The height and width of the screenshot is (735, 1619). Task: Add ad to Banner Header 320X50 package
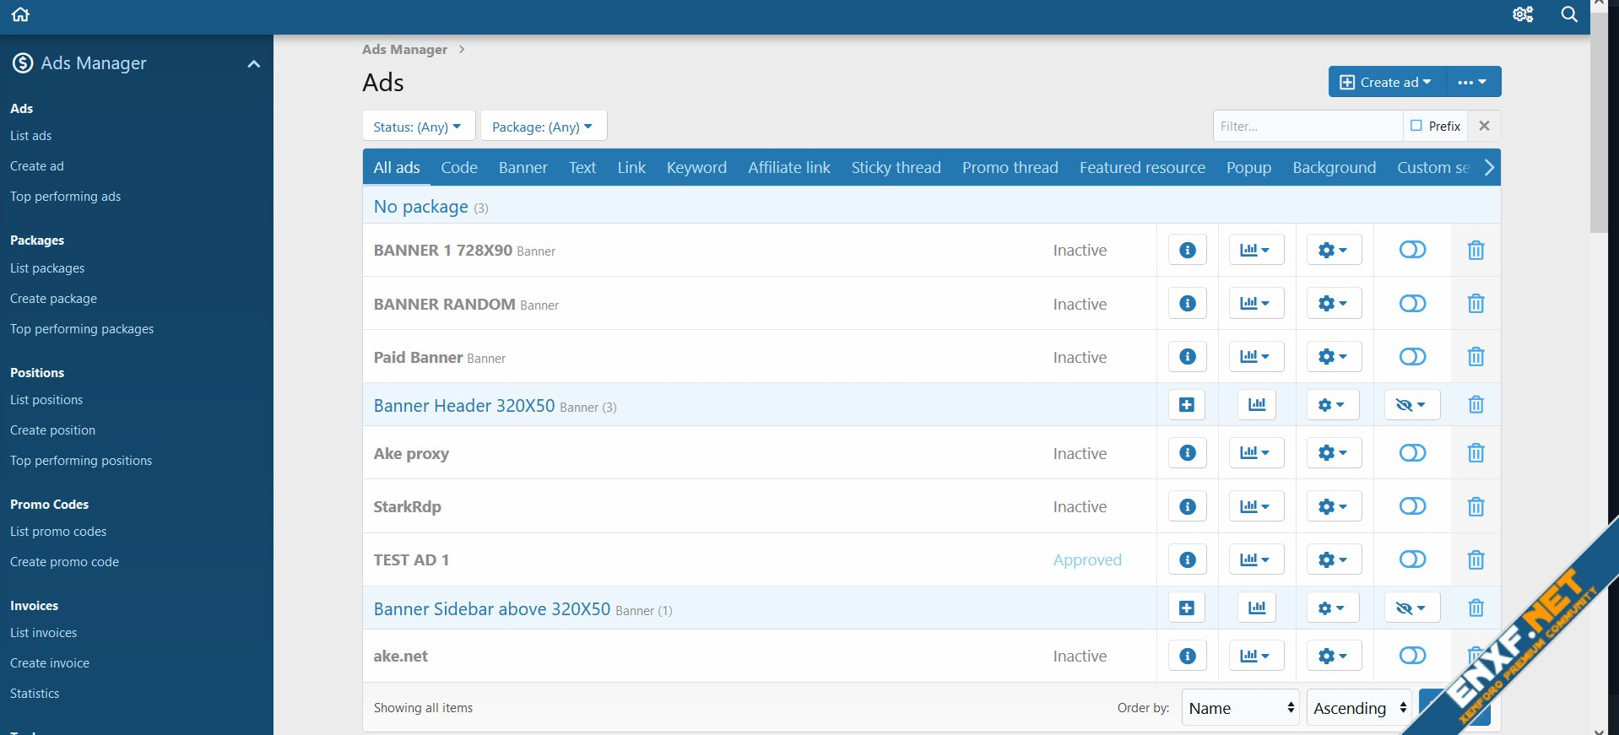point(1186,404)
